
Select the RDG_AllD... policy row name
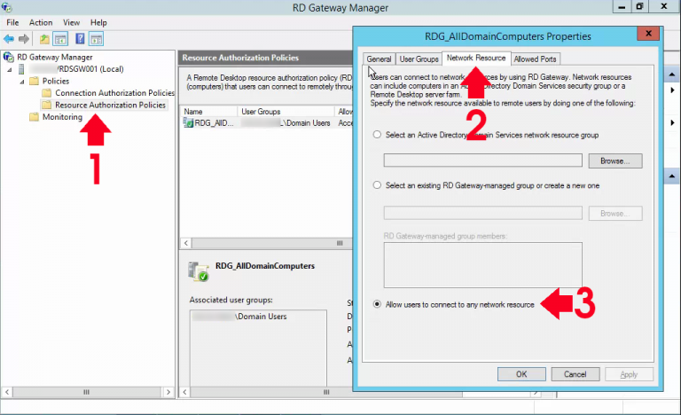[x=214, y=123]
